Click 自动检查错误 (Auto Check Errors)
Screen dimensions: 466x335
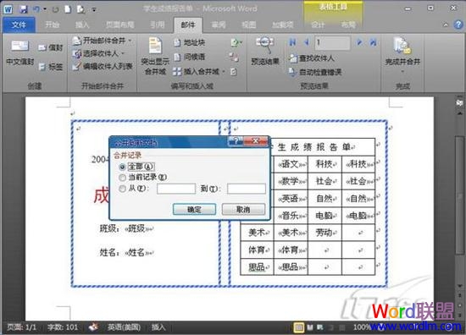(x=315, y=72)
